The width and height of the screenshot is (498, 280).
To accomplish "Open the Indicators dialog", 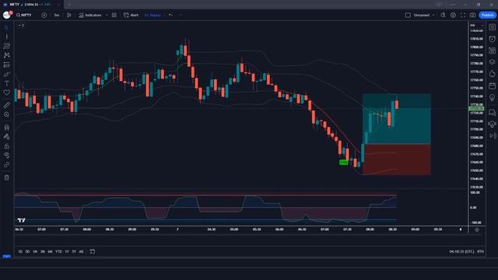I will pyautogui.click(x=90, y=15).
